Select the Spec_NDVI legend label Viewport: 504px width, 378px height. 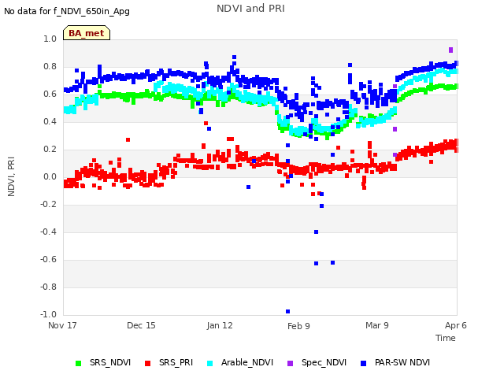[324, 362]
